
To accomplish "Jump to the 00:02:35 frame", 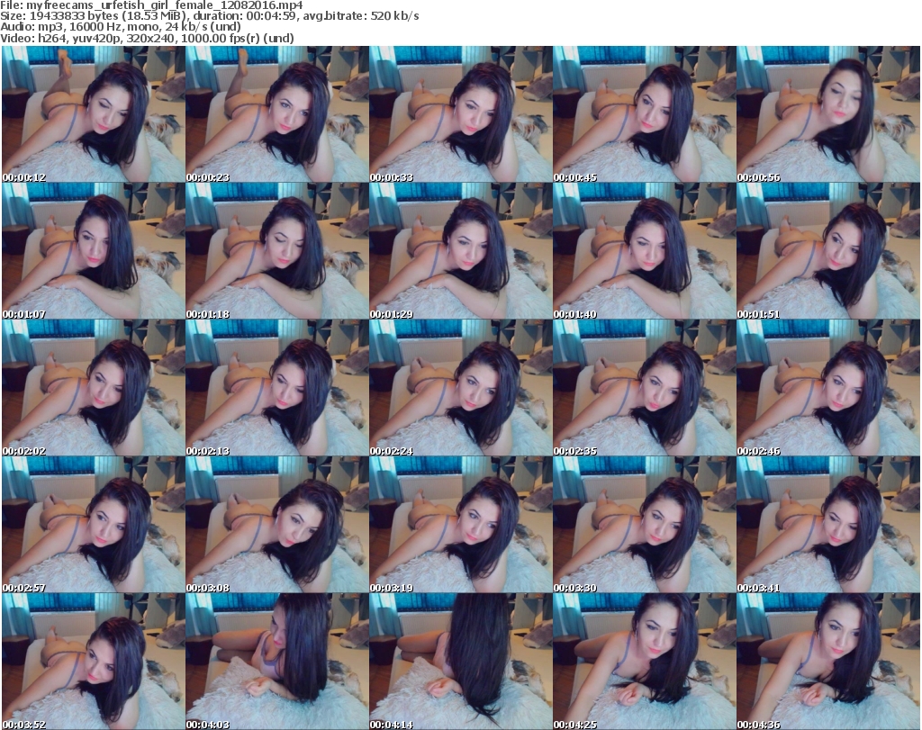I will pos(644,388).
